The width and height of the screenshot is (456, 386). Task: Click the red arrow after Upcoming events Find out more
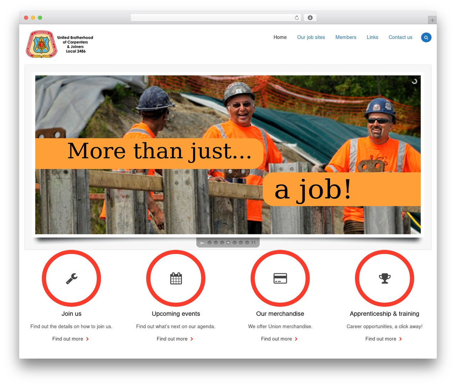pos(192,339)
